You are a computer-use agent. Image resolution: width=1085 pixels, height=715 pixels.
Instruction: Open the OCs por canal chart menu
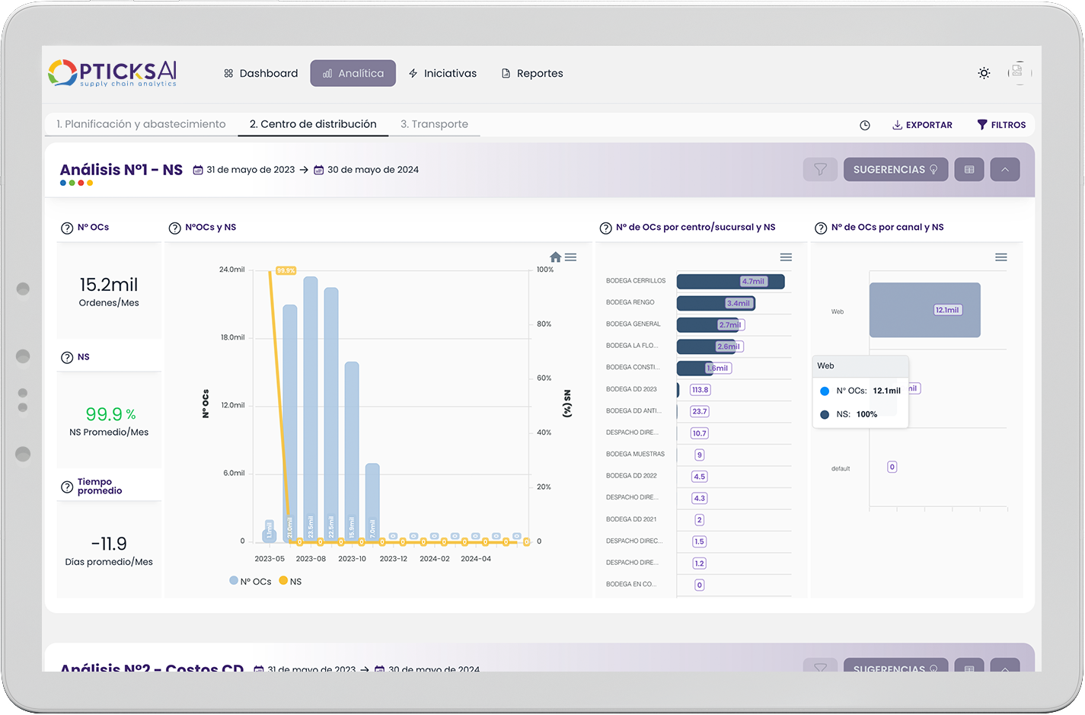tap(1001, 257)
